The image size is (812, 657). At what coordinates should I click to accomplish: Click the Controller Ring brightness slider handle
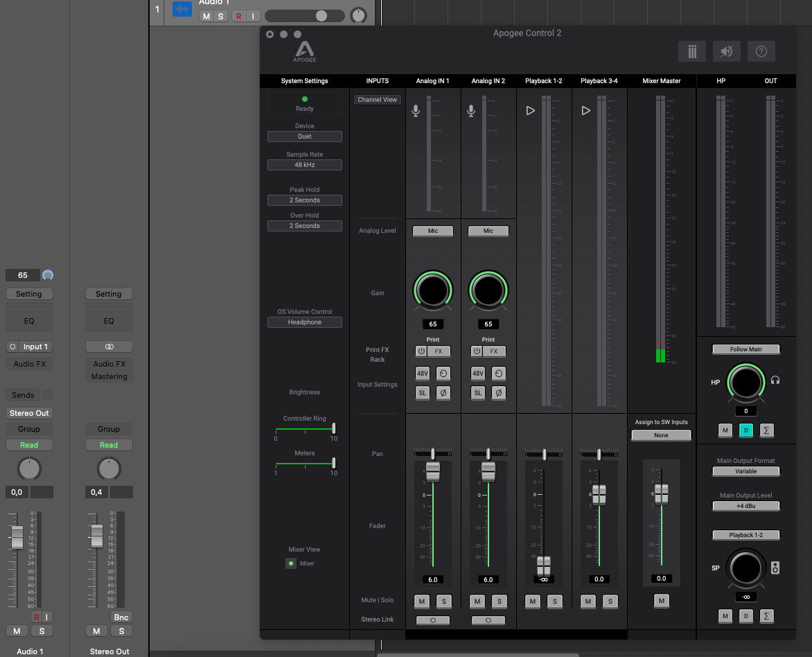(334, 428)
